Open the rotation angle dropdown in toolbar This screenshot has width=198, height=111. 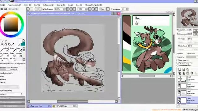tap(86, 9)
